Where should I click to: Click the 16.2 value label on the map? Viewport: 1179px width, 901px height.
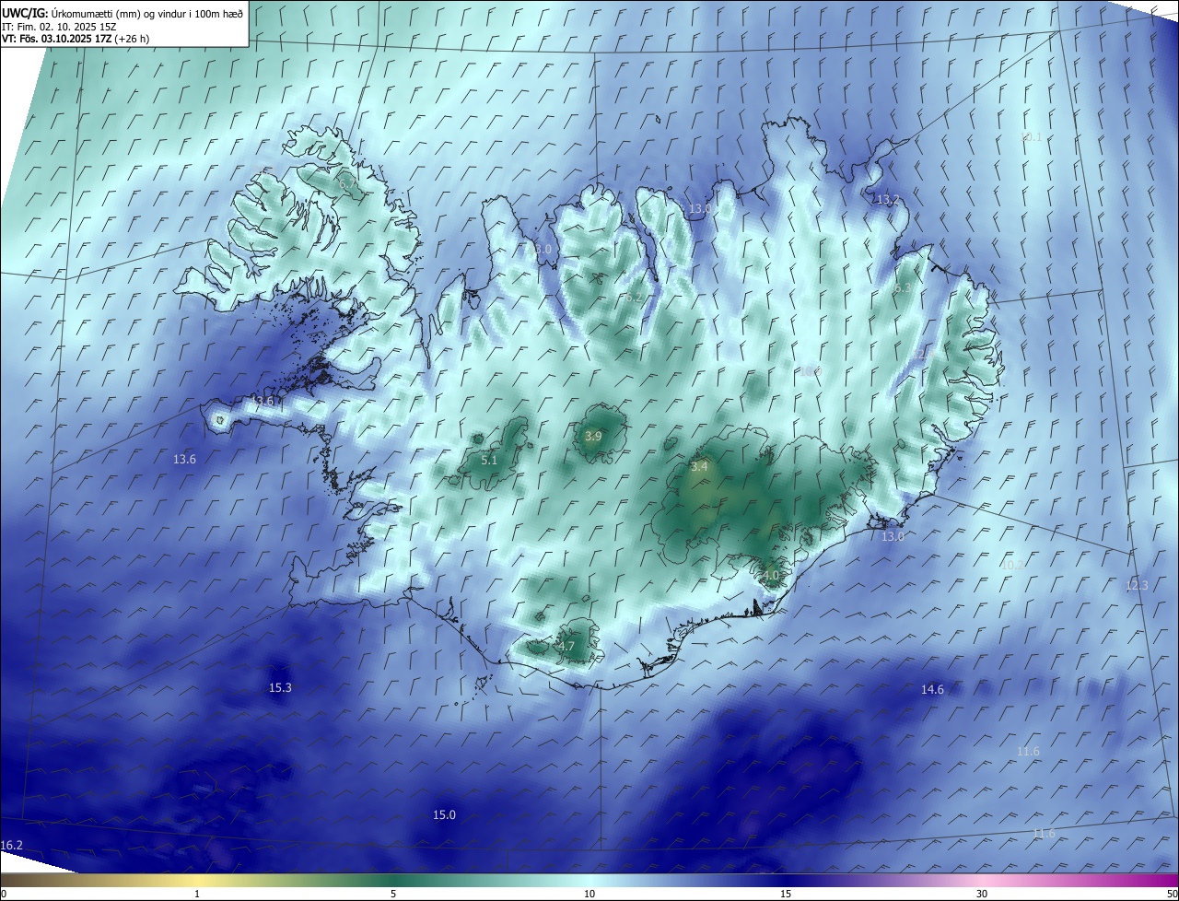click(x=12, y=846)
